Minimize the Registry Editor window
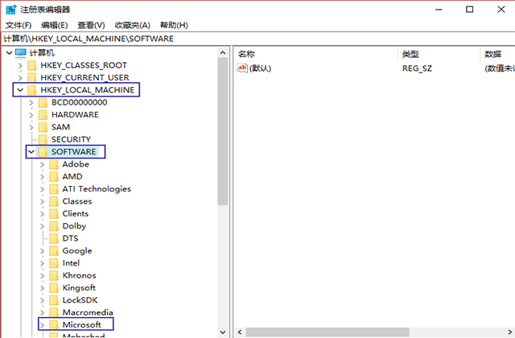Screen dimensions: 515x338 tap(439, 9)
